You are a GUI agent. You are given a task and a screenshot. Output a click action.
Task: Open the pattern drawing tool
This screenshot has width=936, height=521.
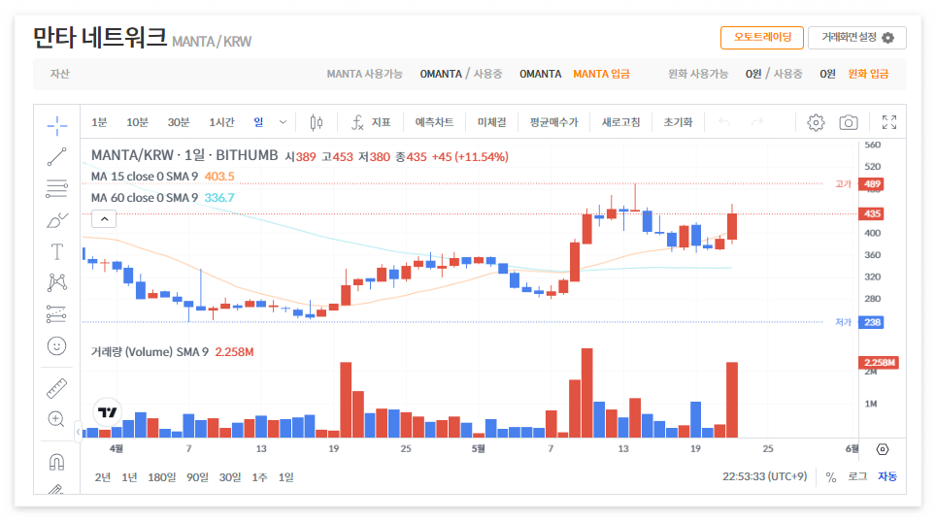[56, 282]
